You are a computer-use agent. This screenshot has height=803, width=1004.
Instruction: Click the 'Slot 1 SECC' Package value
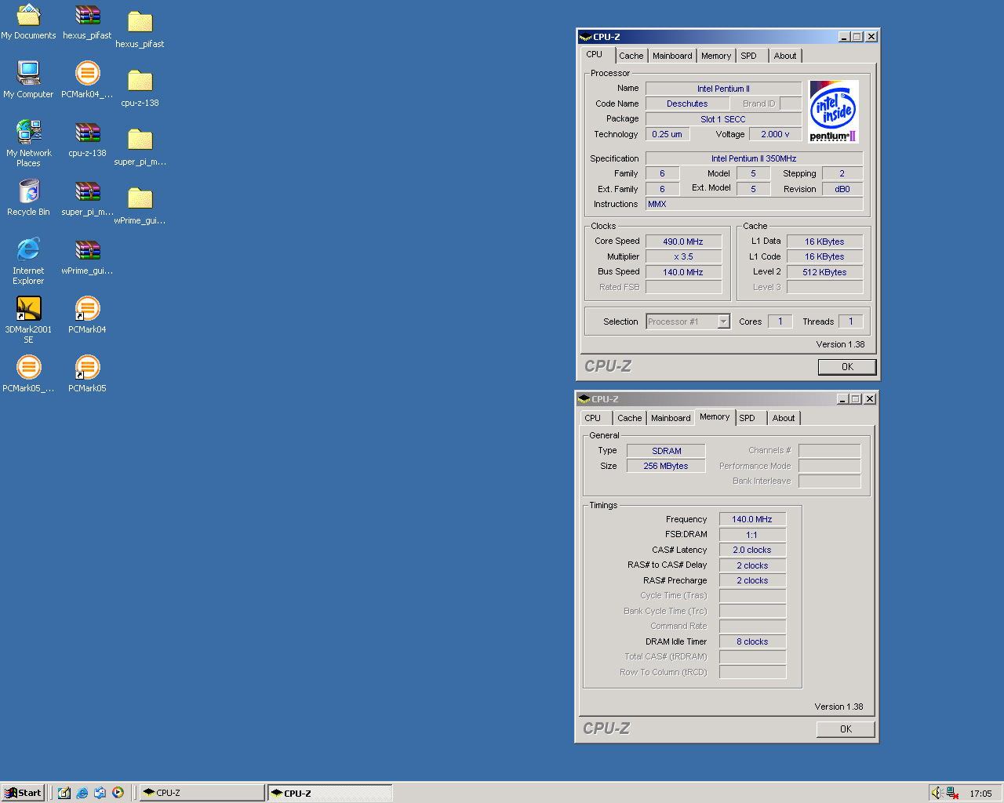tap(723, 119)
